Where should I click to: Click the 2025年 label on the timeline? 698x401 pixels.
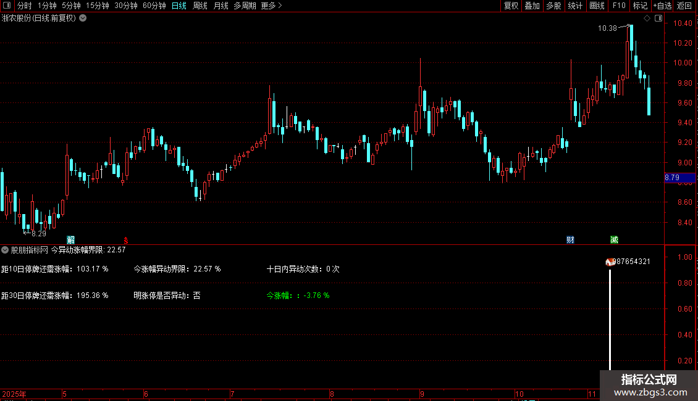coord(14,394)
